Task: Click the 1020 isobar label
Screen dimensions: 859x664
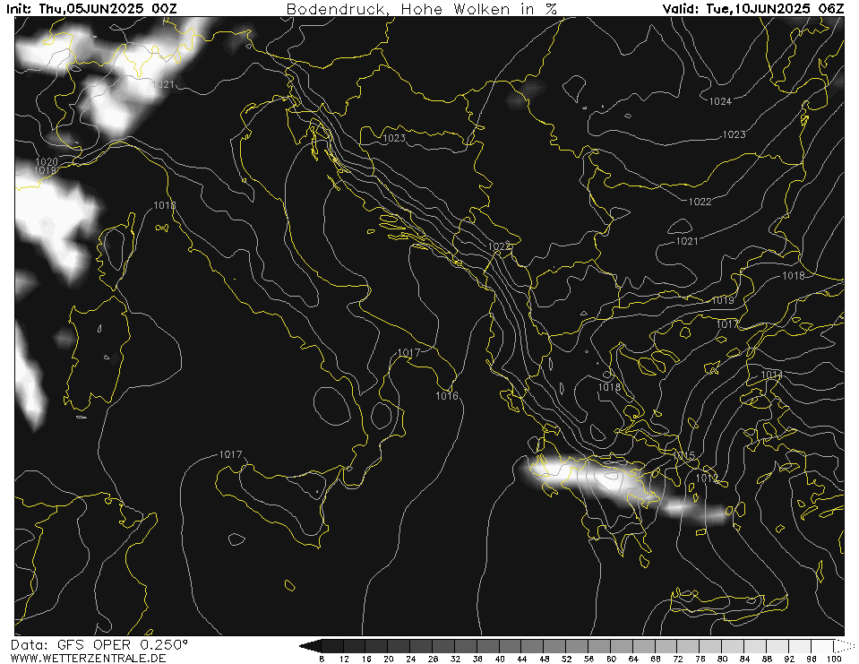Action: coord(46,161)
